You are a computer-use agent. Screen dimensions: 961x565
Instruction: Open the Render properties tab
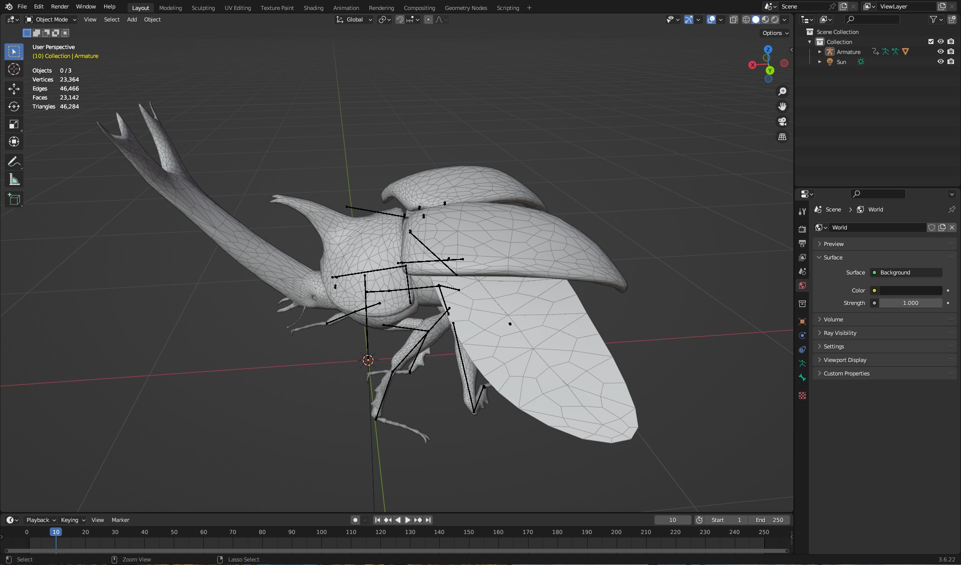click(802, 229)
